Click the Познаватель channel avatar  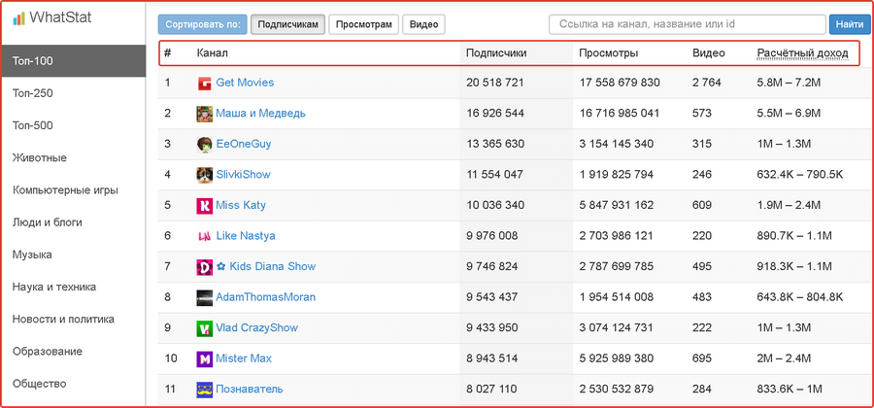205,390
